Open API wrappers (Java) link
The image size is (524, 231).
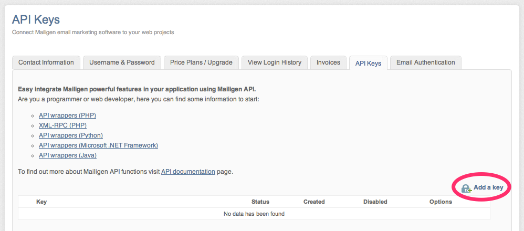tap(68, 155)
